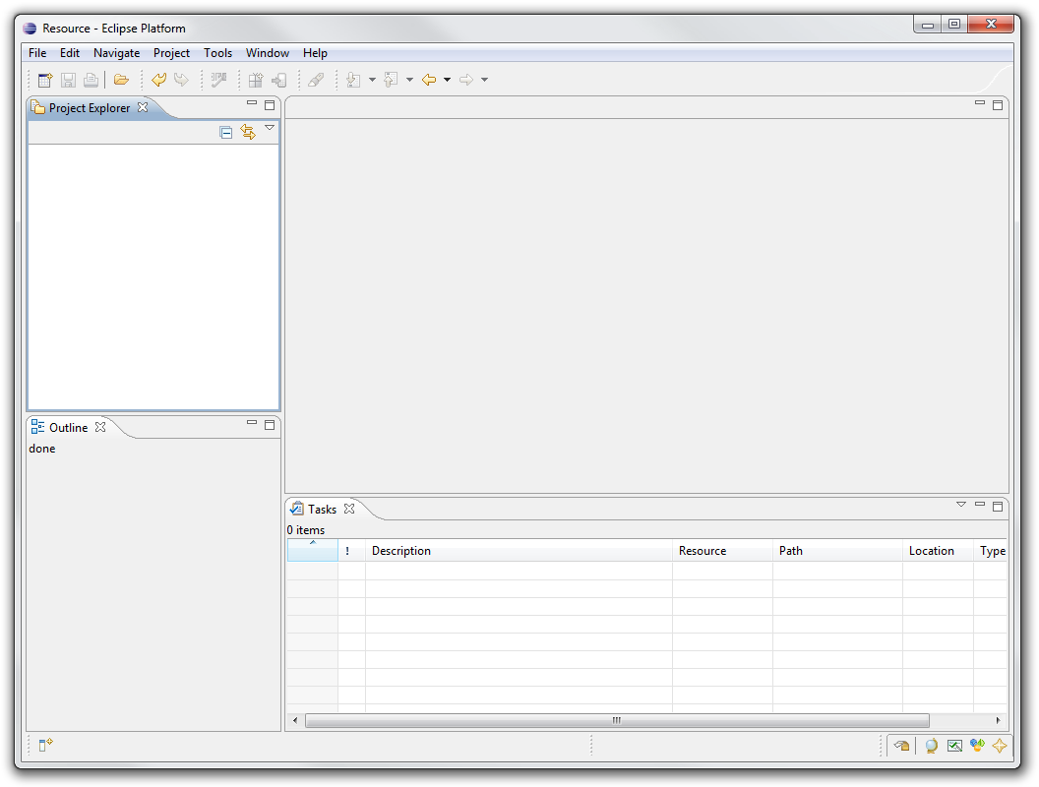
Task: Click the New wizard toolbar icon
Action: 45,80
